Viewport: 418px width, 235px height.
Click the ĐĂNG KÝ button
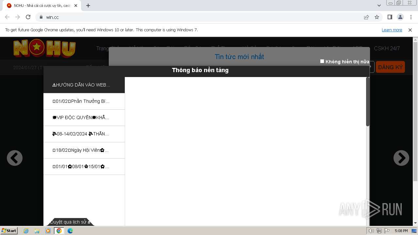point(390,67)
